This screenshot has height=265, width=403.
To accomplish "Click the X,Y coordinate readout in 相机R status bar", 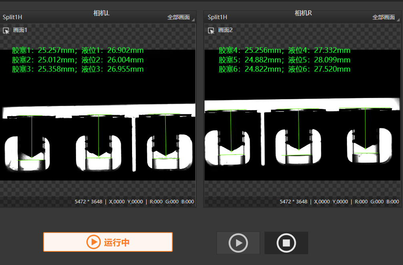I will (x=331, y=202).
